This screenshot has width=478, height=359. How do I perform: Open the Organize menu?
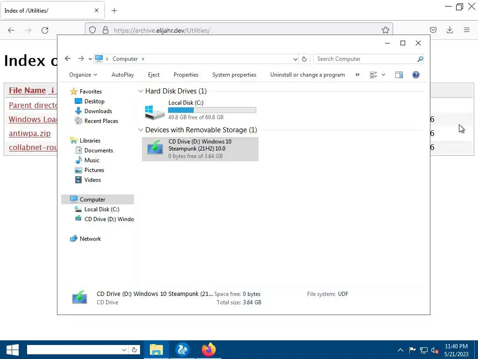click(83, 75)
